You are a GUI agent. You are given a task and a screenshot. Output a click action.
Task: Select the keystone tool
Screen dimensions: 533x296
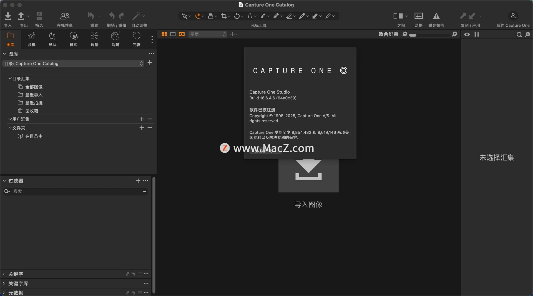250,16
